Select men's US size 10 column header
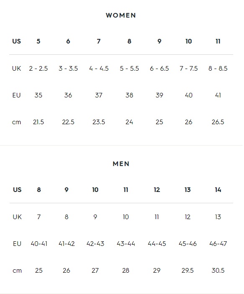This screenshot has width=244, height=294. tap(95, 190)
